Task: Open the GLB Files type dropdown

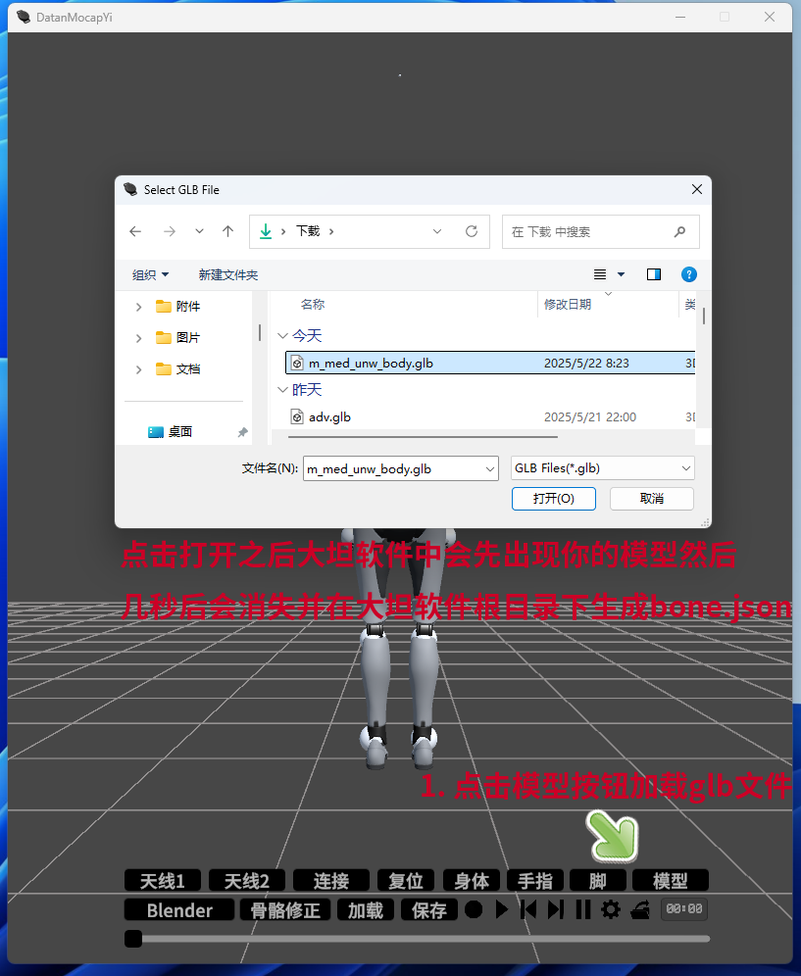Action: pyautogui.click(x=602, y=468)
